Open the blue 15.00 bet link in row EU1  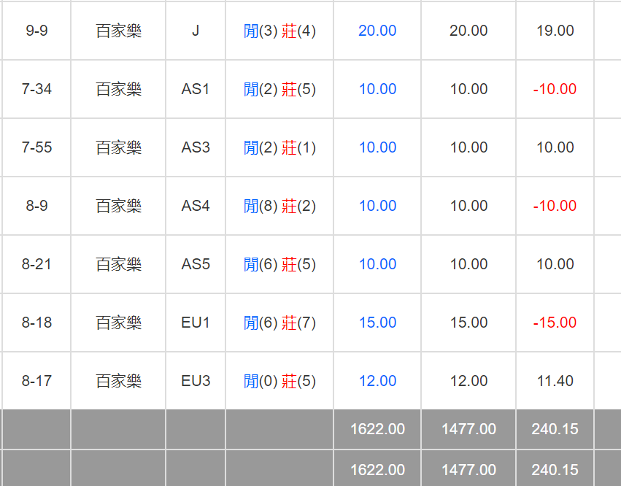pyautogui.click(x=377, y=323)
